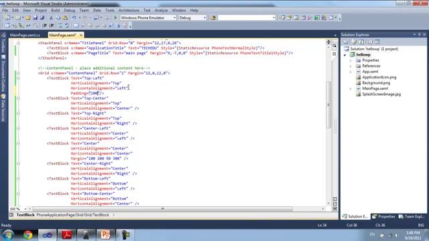Expand the MainPage.xaml node in Solution Explorer
The image size is (429, 241).
click(351, 89)
